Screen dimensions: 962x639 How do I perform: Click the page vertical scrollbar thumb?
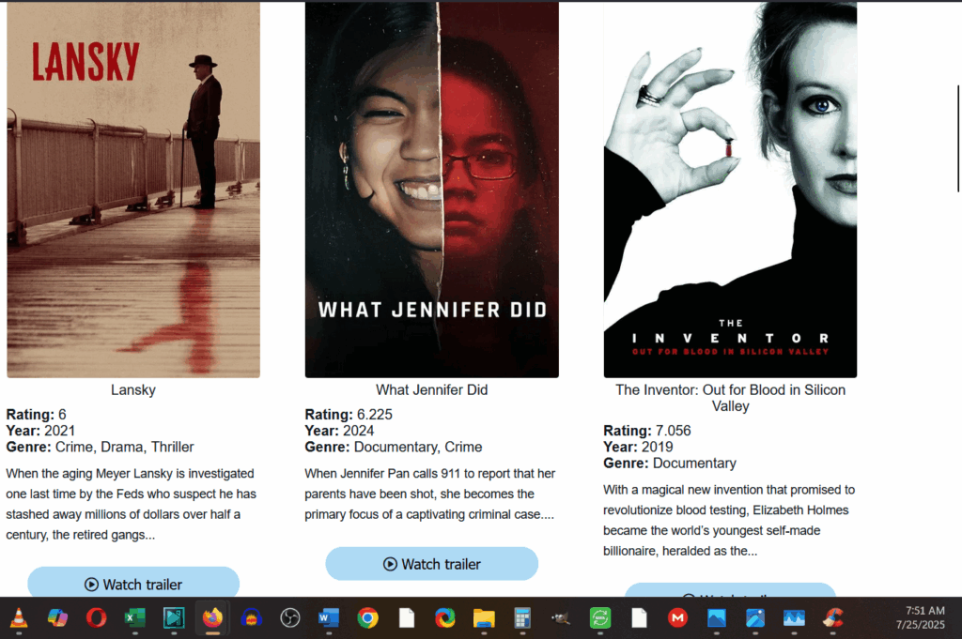pos(958,139)
